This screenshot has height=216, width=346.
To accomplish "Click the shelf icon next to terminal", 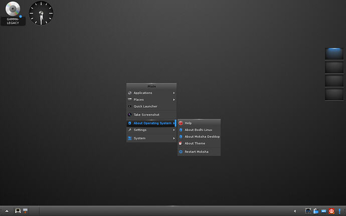I will (26, 211).
